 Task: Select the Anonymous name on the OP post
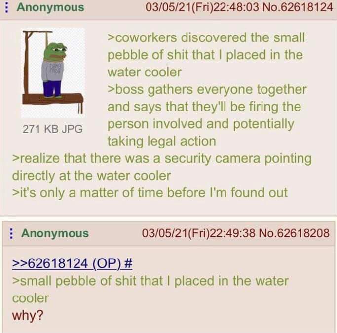50,7
